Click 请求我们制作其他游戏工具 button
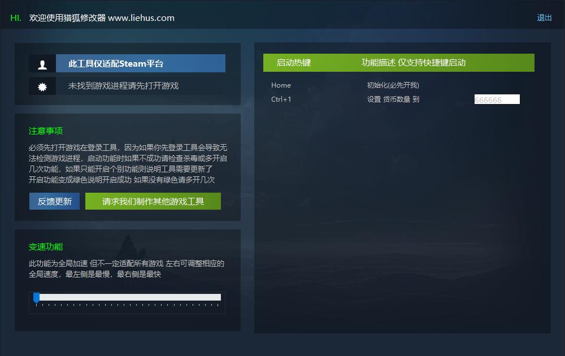The height and width of the screenshot is (356, 565). [x=153, y=201]
